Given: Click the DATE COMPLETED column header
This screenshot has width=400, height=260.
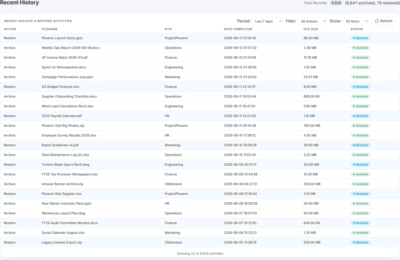Looking at the screenshot, I should pos(238,29).
